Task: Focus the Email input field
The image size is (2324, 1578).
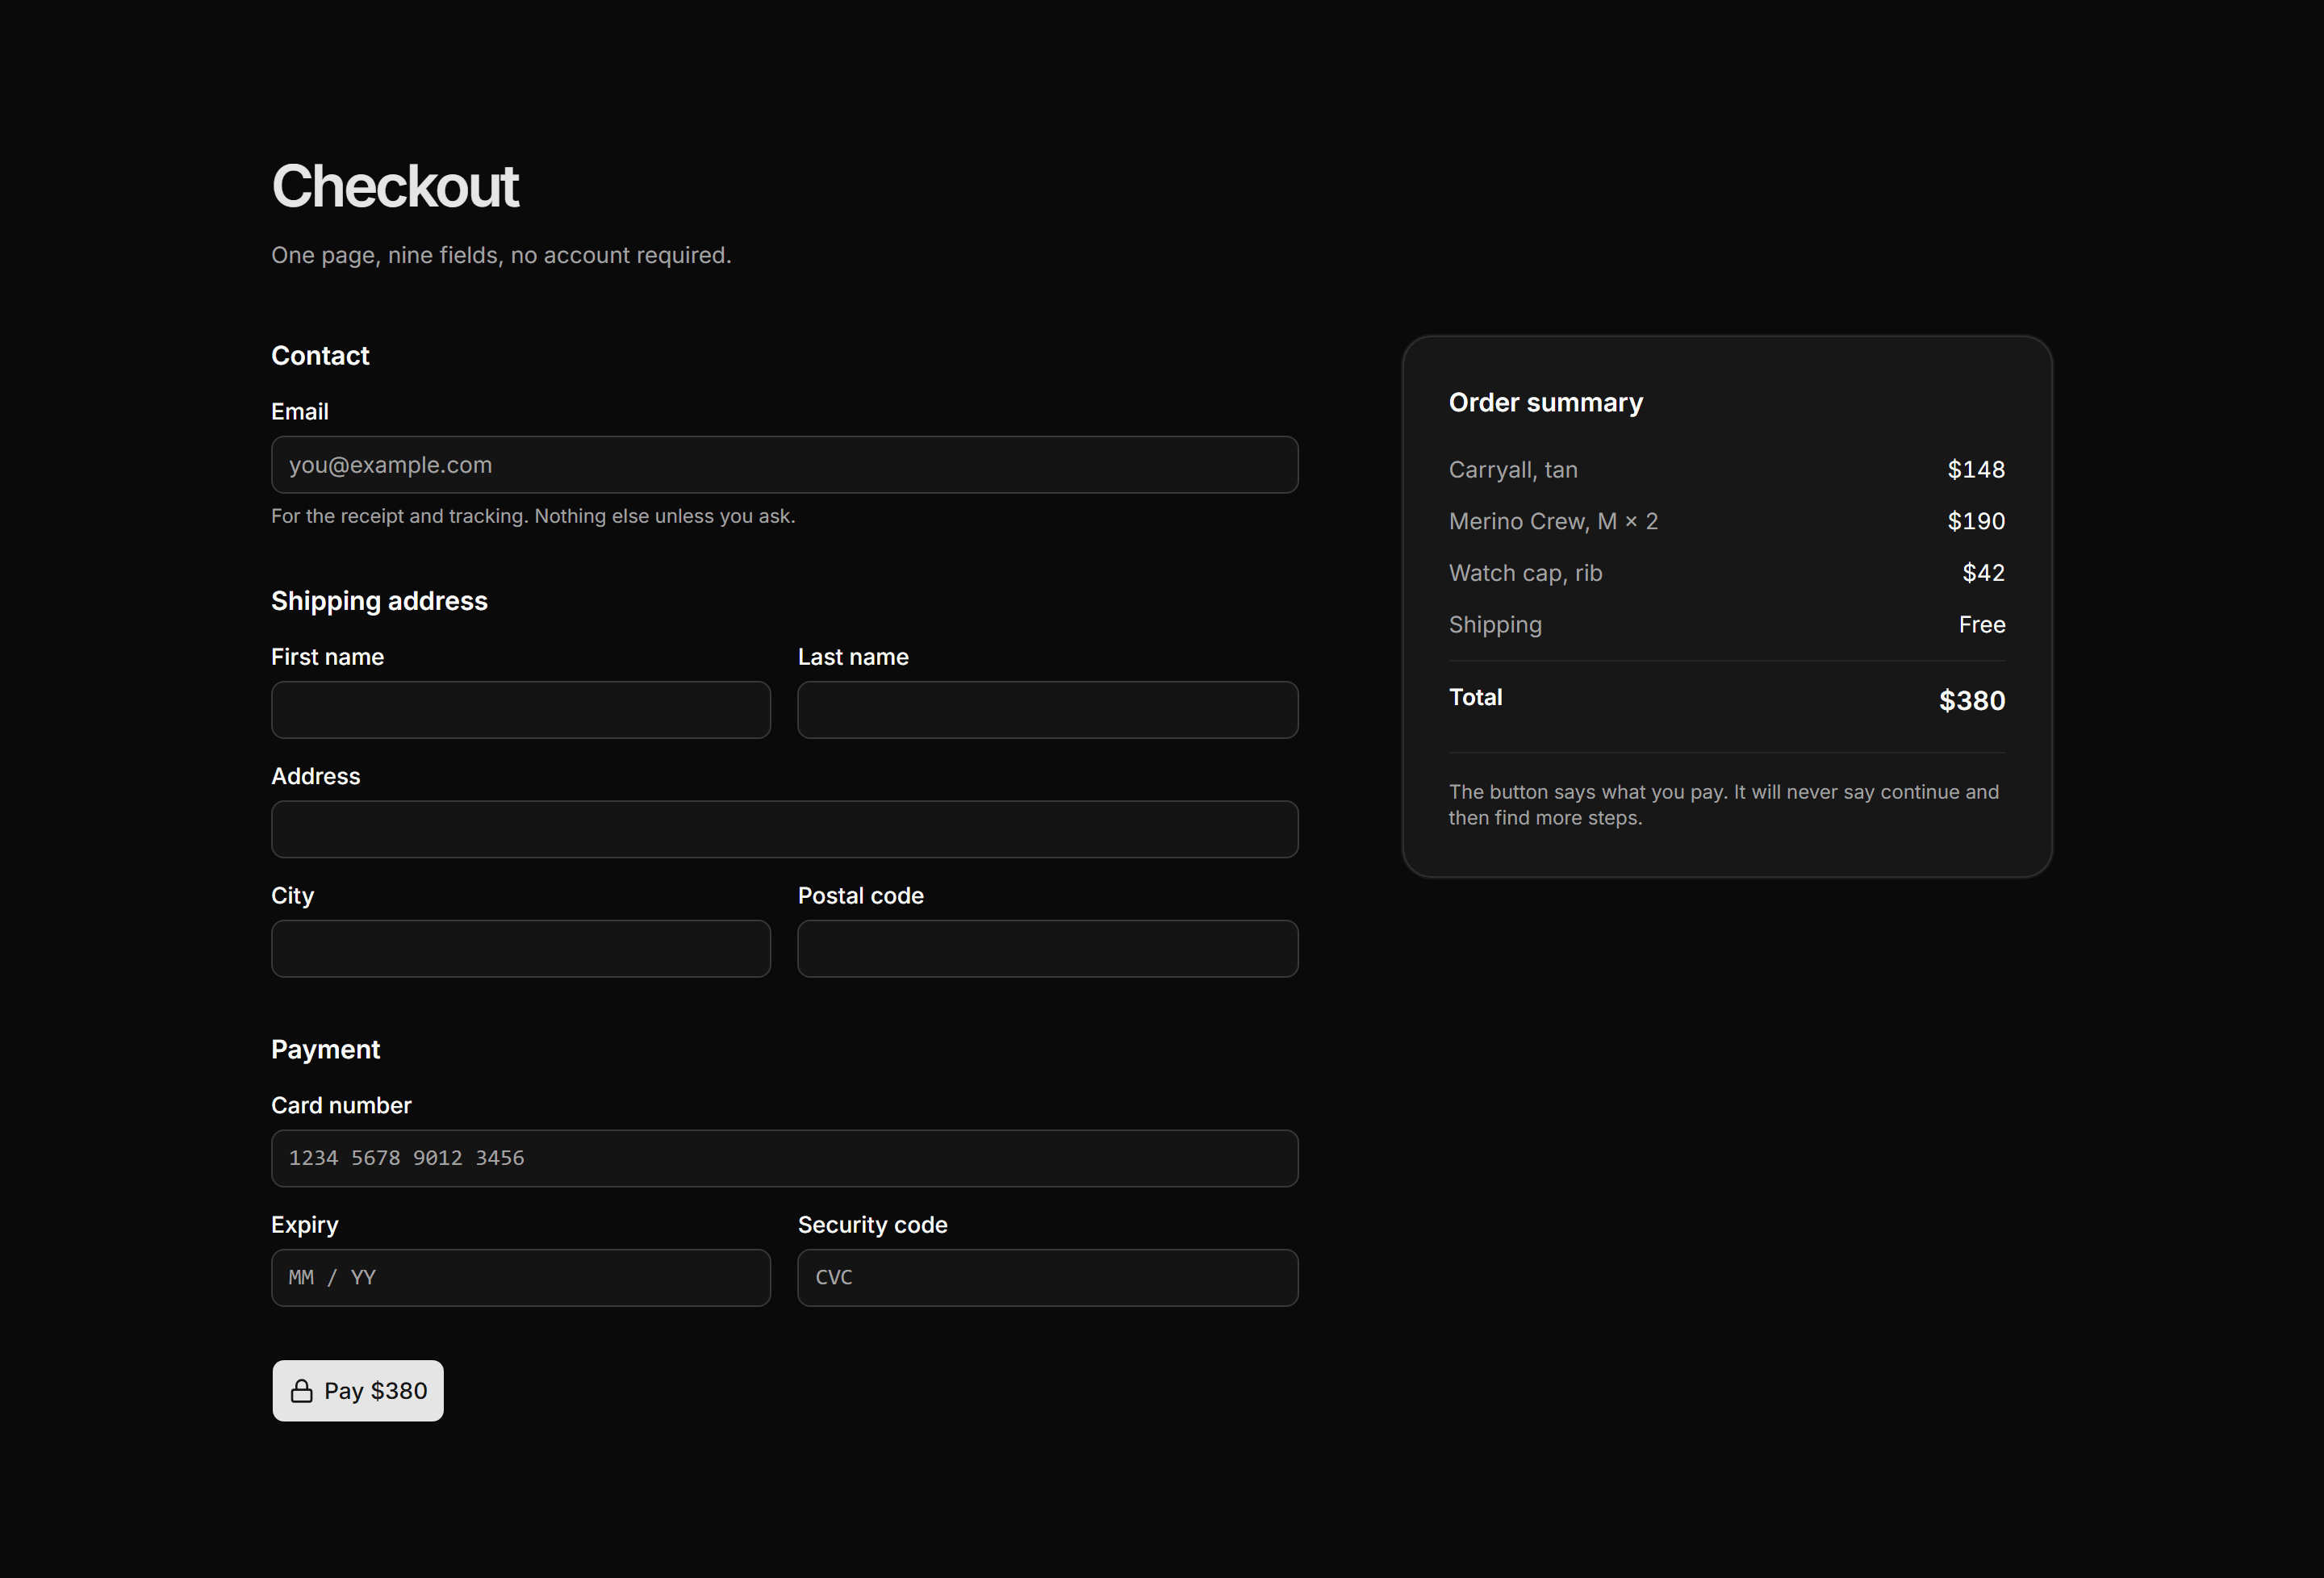Action: coord(785,465)
